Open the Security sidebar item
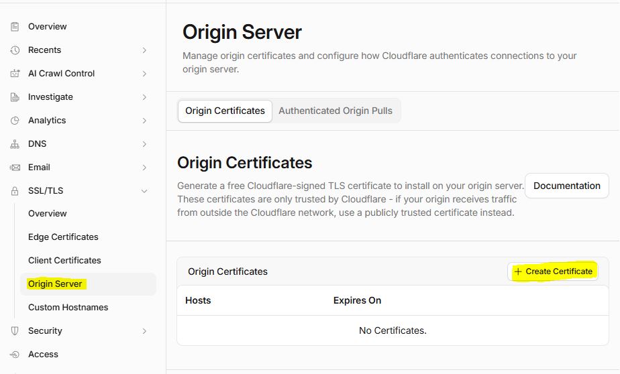Viewport: 620px width, 374px height. 45,331
